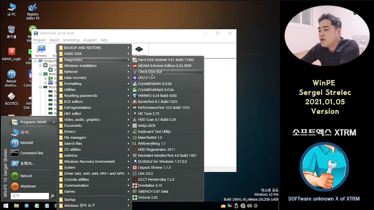Click volume speaker icon in system tray
This screenshot has height=210, width=374.
(x=249, y=206)
